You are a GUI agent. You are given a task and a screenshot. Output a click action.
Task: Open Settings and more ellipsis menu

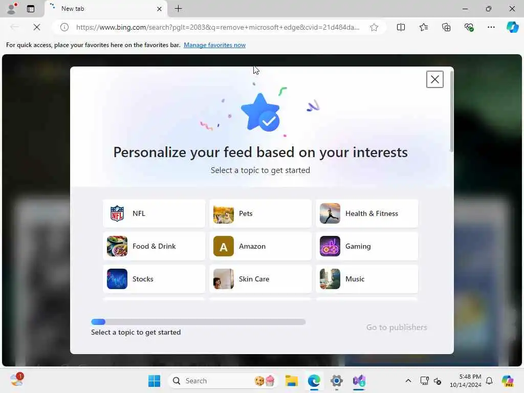click(x=491, y=27)
